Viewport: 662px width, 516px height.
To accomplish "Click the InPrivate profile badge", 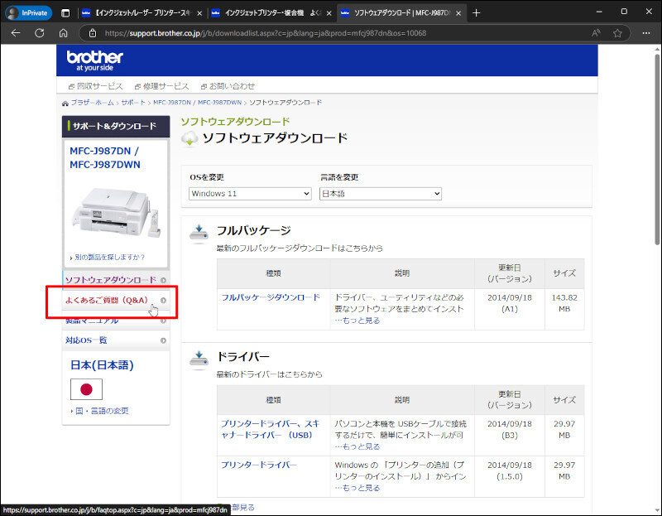I will pyautogui.click(x=28, y=12).
